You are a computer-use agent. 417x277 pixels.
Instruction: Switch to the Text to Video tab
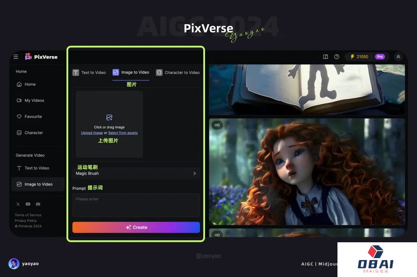pyautogui.click(x=89, y=73)
